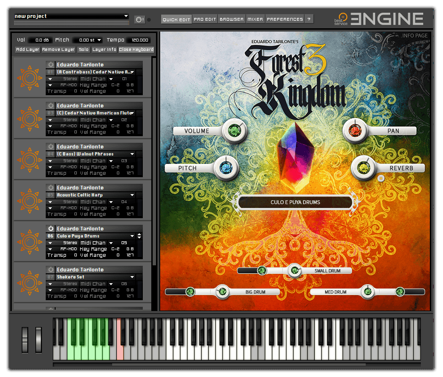This screenshot has width=443, height=377.
Task: Adjust the MED DRUM slider handle
Action: (x=400, y=291)
